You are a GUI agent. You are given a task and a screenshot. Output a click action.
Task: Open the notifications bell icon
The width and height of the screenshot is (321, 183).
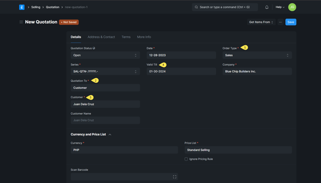266,7
